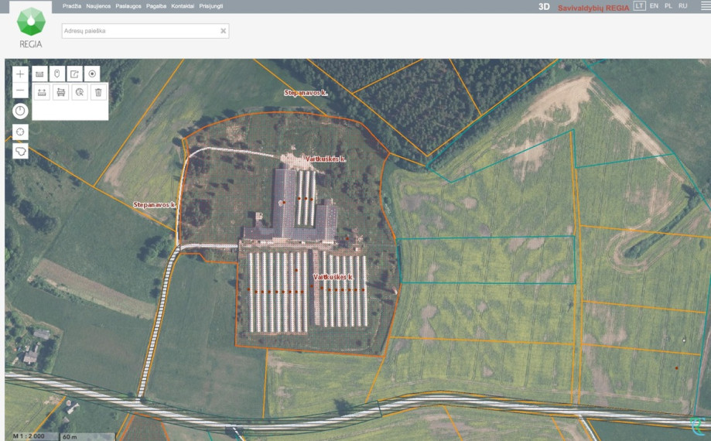
Task: Open the hamburger menu in top right
Action: [706, 6]
